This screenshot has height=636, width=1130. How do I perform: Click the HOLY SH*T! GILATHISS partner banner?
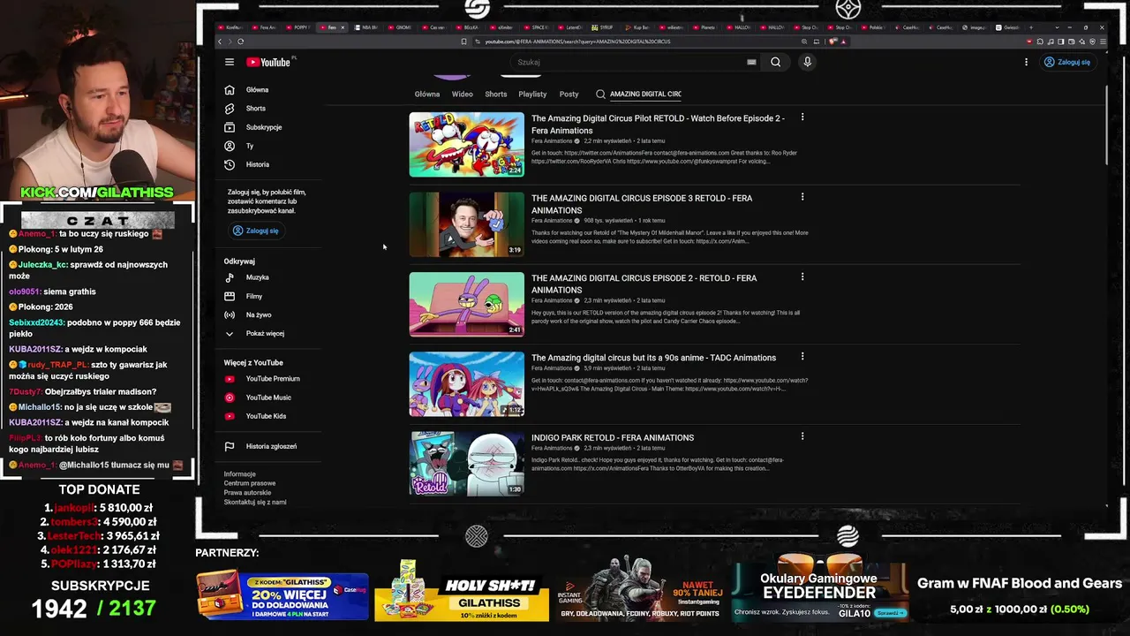462,590
